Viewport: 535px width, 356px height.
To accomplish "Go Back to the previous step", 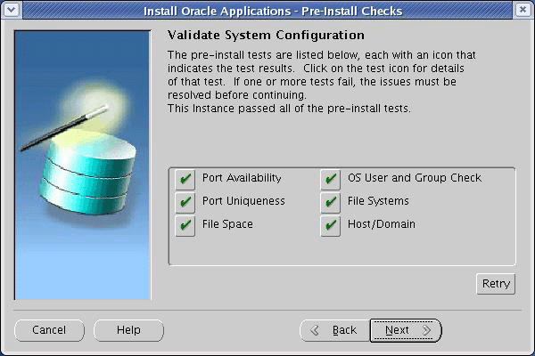I will click(x=334, y=330).
